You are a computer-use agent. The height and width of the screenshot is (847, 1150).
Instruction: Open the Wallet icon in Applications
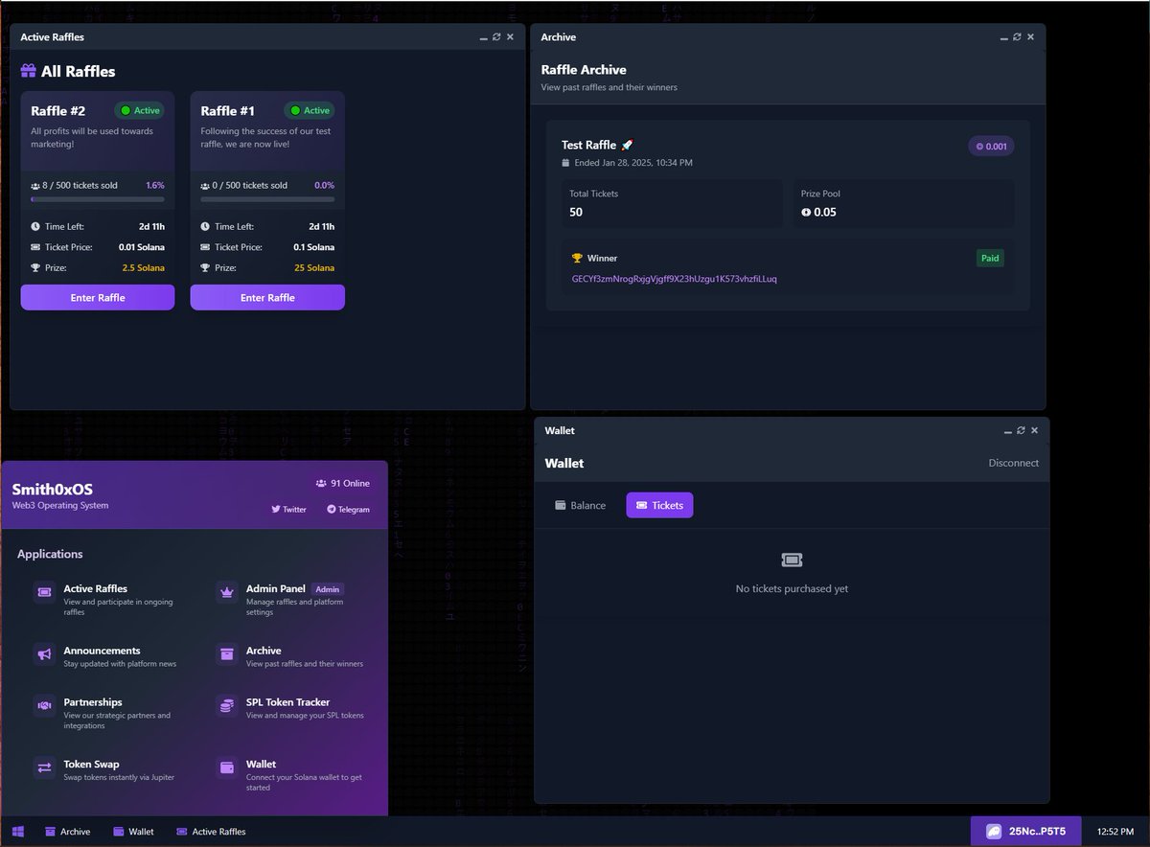click(x=227, y=767)
